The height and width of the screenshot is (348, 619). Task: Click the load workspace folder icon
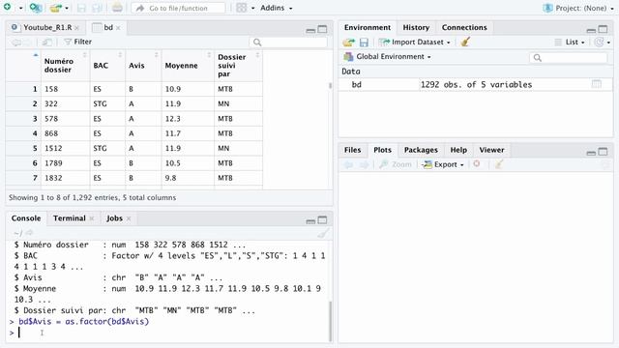pyautogui.click(x=348, y=43)
